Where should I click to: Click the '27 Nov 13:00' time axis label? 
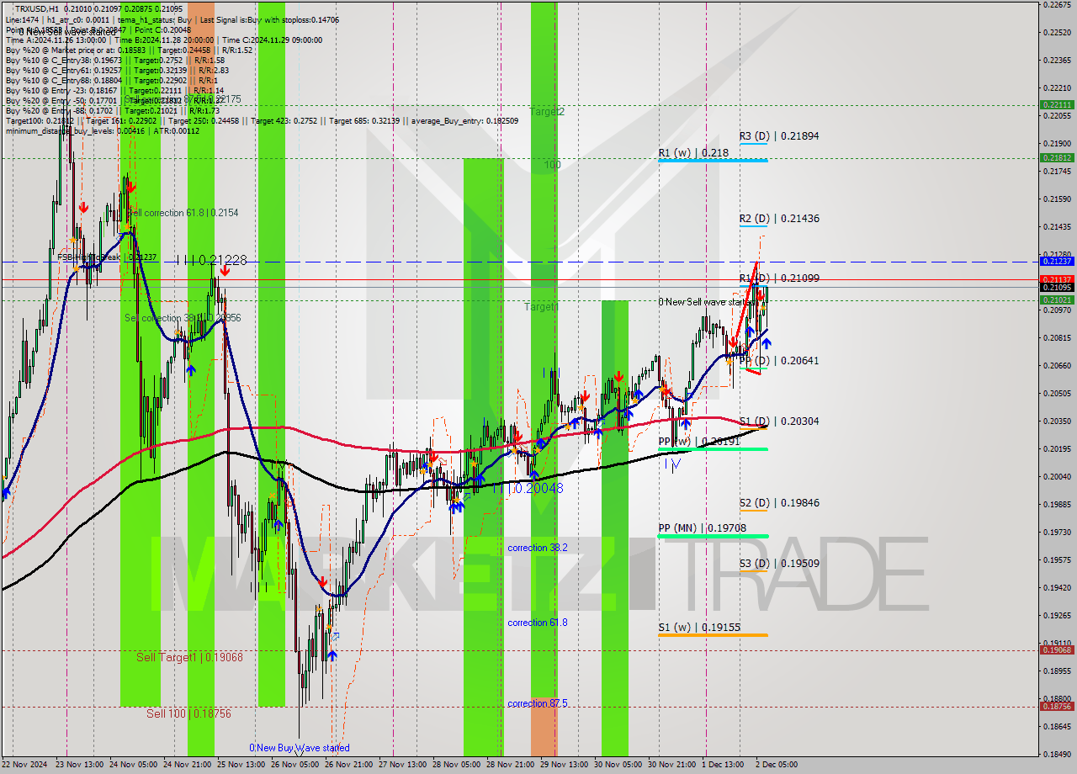[x=404, y=765]
